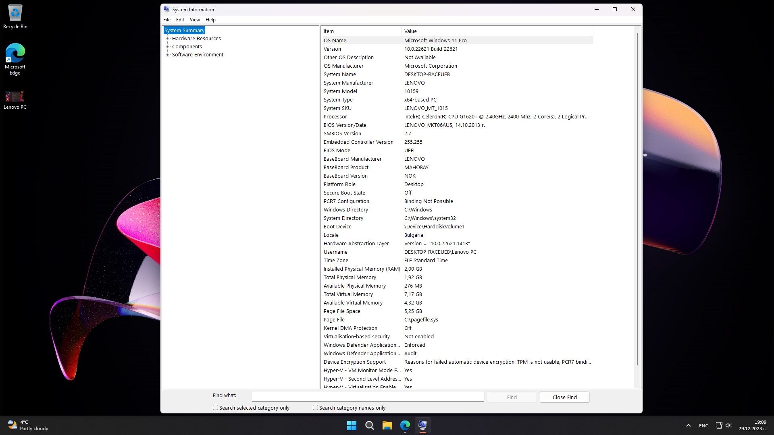Image resolution: width=774 pixels, height=435 pixels.
Task: Select the System Name row
Action: coord(457,75)
